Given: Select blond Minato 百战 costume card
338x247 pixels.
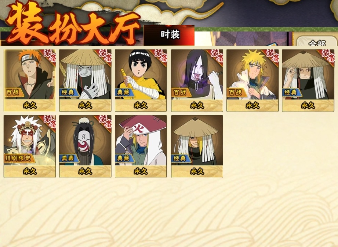Looking at the screenshot, I should pyautogui.click(x=252, y=81).
